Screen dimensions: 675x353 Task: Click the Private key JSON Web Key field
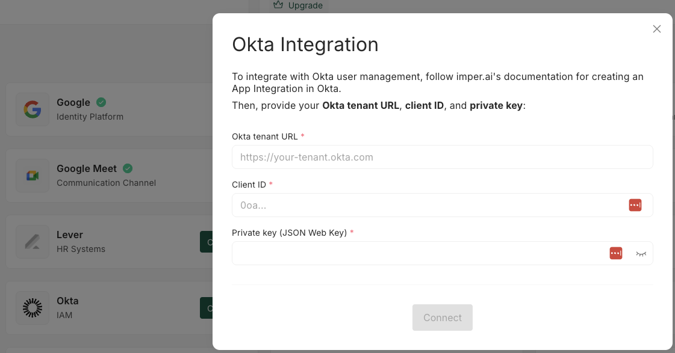[442, 253]
